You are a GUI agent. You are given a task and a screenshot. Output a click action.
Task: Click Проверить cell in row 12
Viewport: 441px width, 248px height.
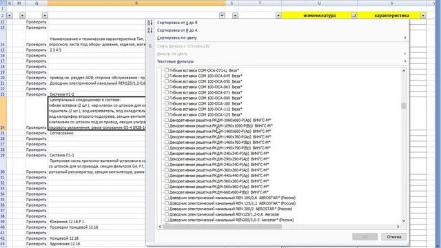pyautogui.click(x=37, y=22)
